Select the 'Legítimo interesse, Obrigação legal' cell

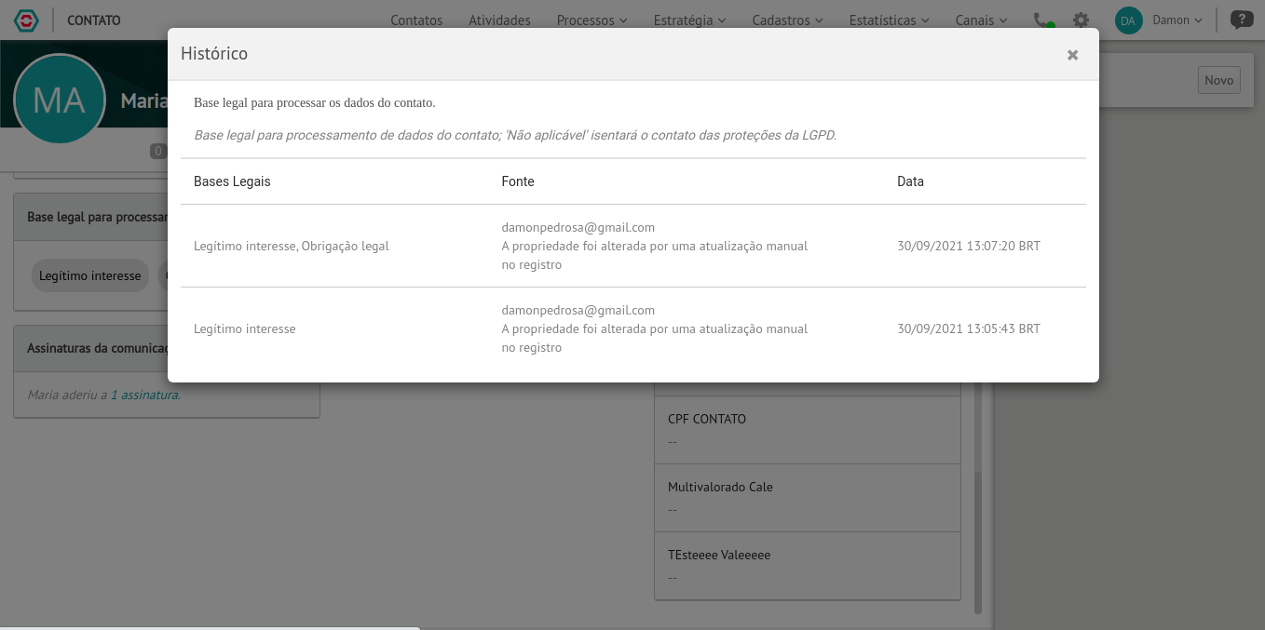point(292,246)
